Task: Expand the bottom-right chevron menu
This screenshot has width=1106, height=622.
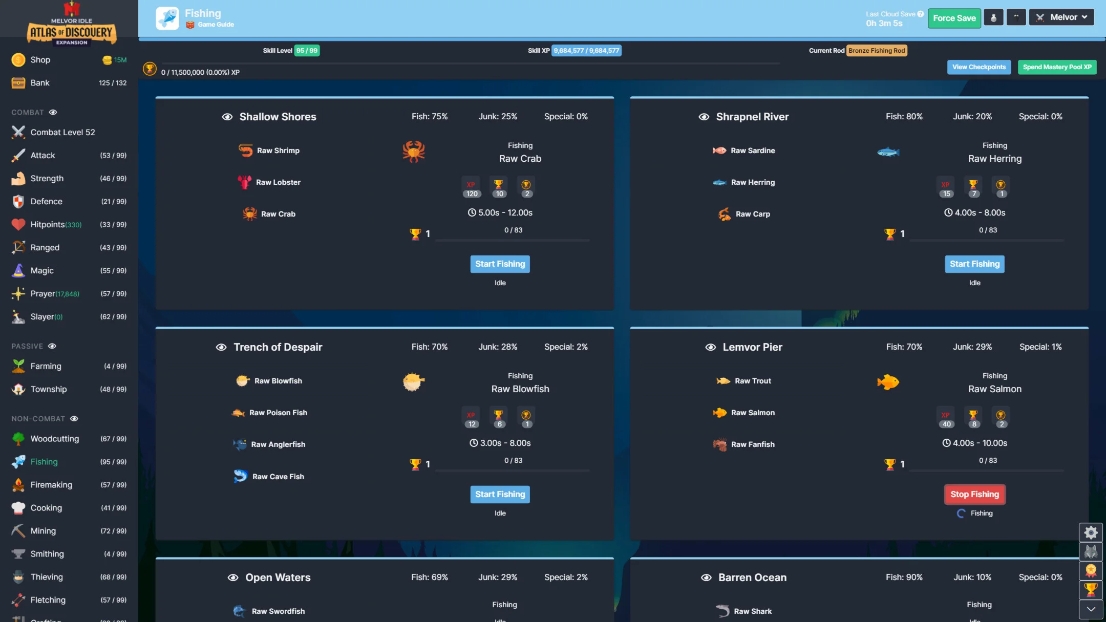Action: pyautogui.click(x=1091, y=609)
